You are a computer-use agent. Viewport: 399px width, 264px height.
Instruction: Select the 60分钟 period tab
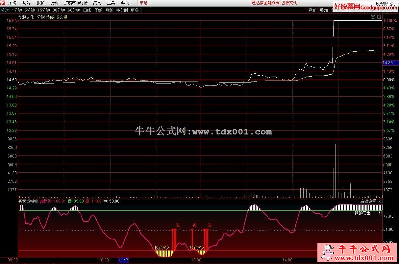tap(74, 10)
